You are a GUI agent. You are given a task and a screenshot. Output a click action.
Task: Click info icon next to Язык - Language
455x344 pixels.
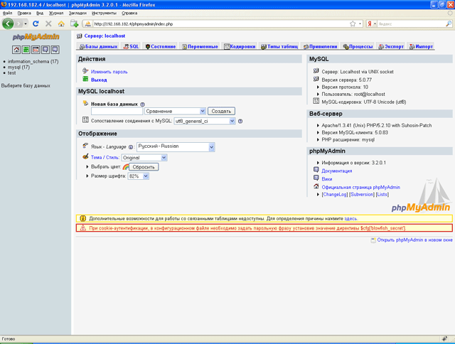131,147
